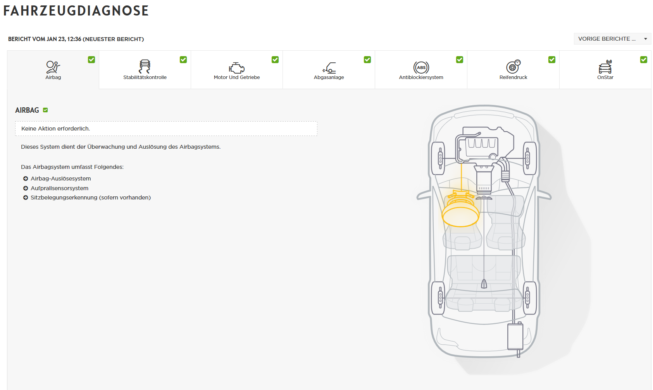Select the Abgasanlage exhaust icon
Screen dimensions: 653x390
[329, 68]
